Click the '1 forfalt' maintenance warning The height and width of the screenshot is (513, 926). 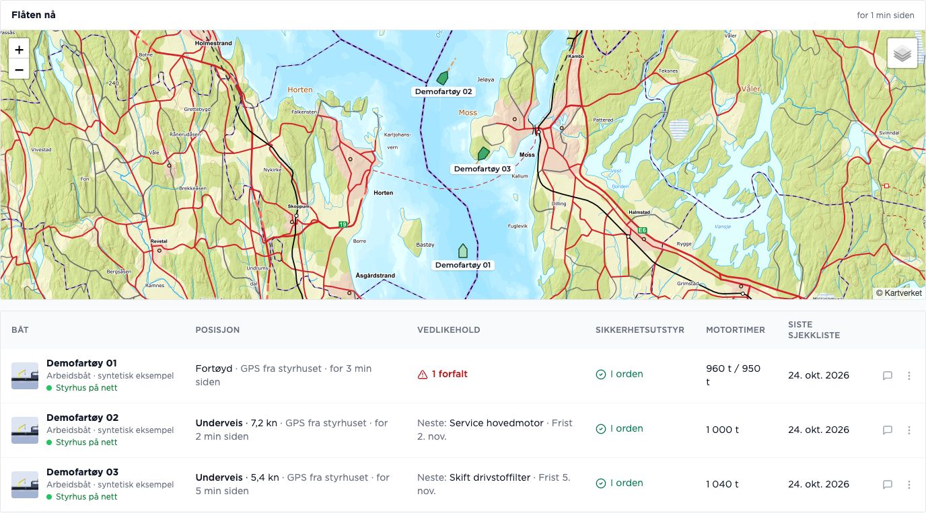point(443,374)
